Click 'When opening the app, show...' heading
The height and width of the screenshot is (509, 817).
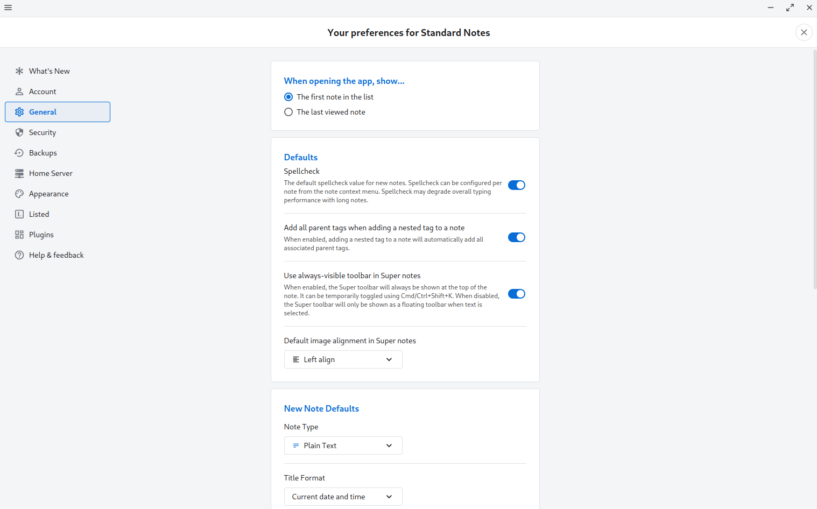[x=344, y=81]
